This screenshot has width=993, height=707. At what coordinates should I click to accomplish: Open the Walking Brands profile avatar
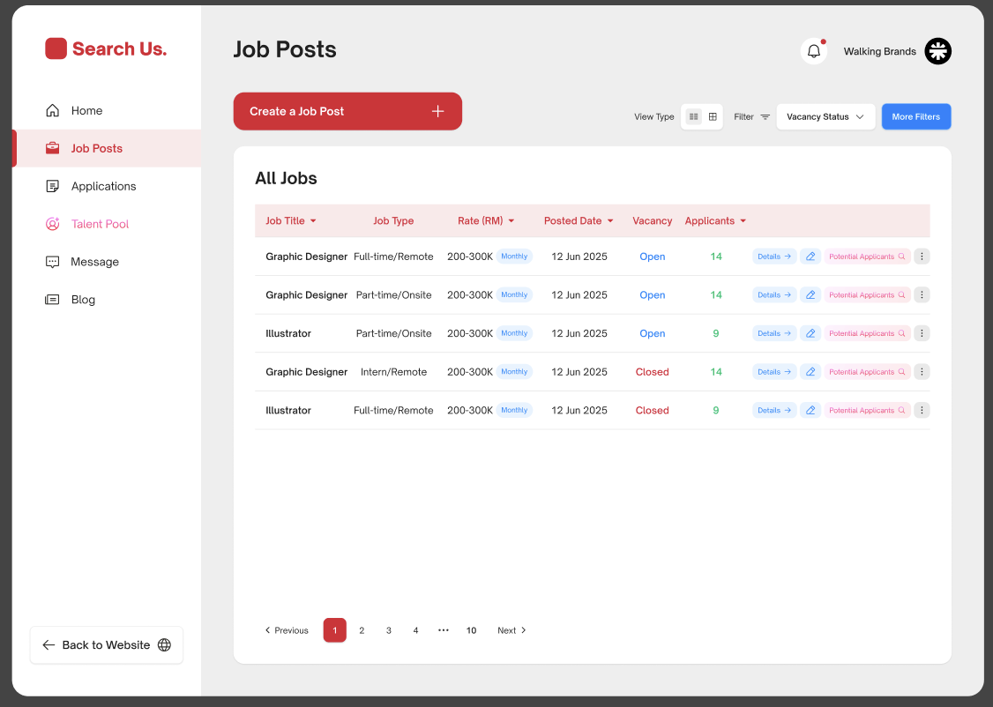tap(937, 51)
